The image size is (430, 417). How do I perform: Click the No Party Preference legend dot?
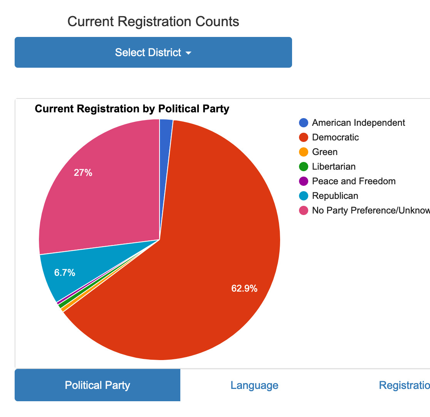(x=304, y=210)
